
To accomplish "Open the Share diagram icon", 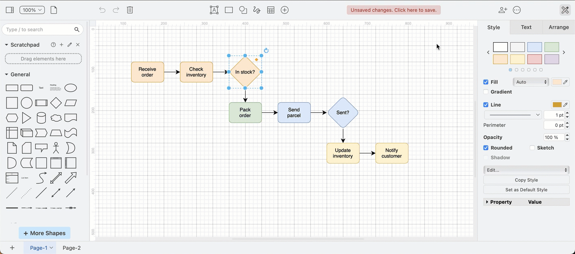I will point(503,10).
